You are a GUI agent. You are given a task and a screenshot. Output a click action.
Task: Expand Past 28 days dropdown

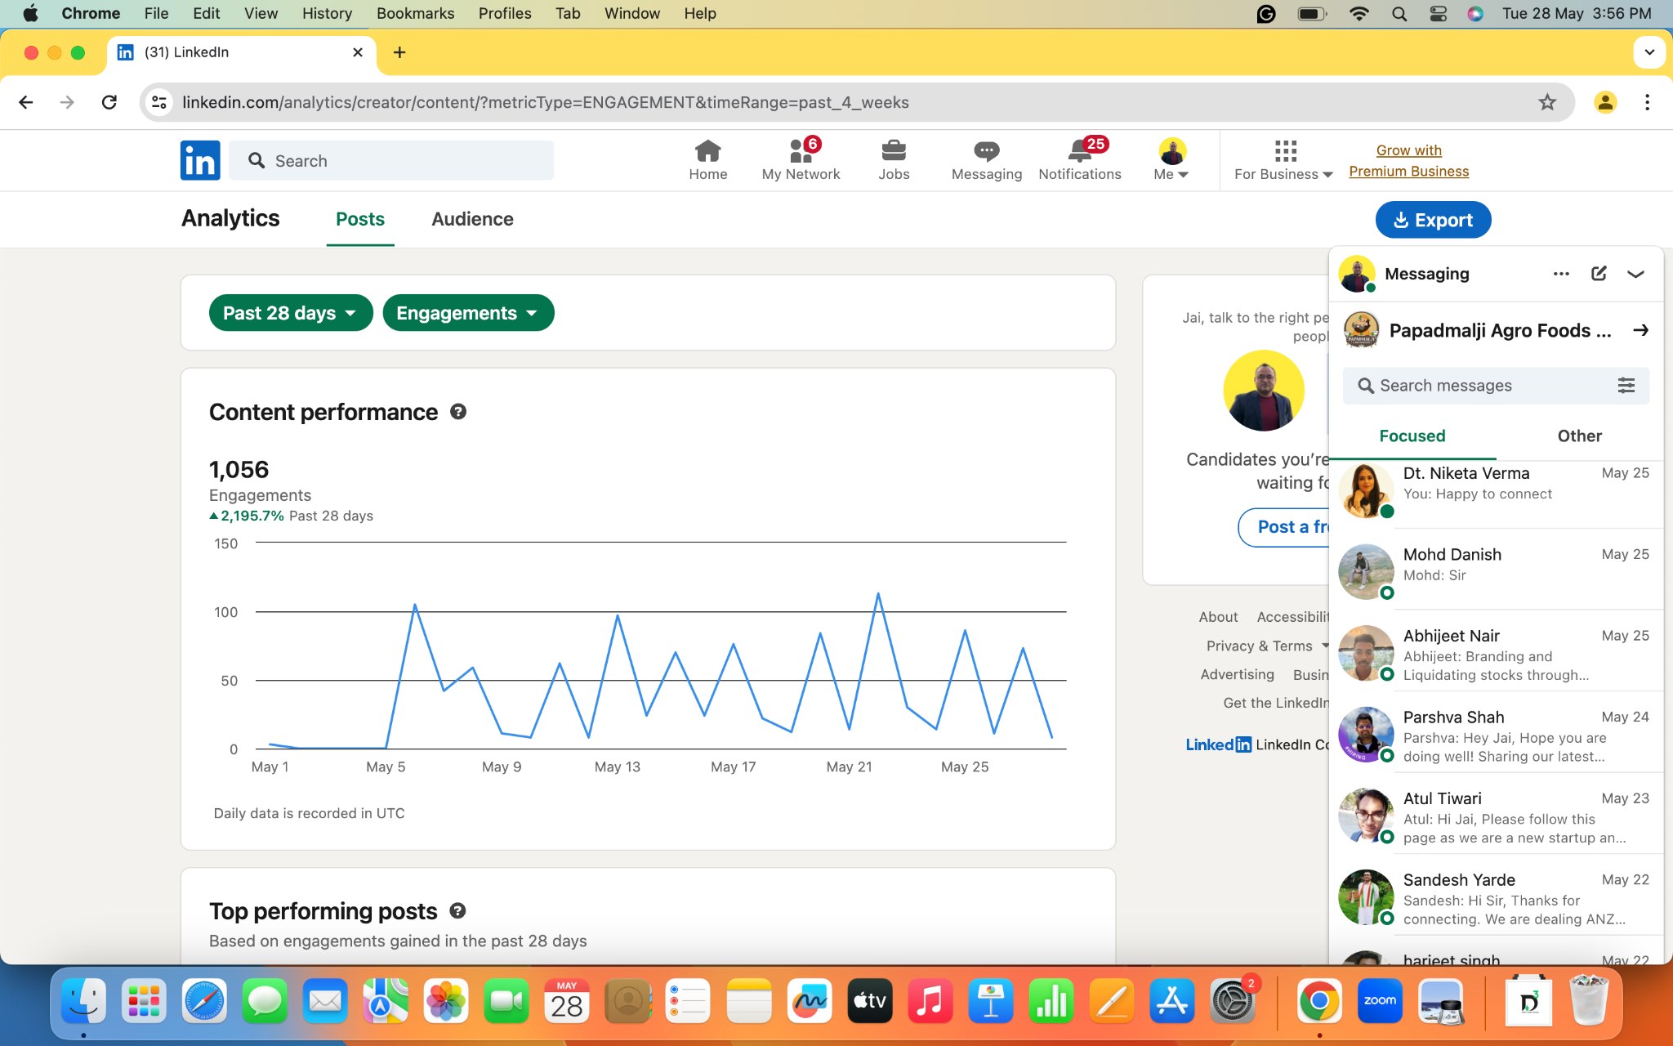pos(291,313)
